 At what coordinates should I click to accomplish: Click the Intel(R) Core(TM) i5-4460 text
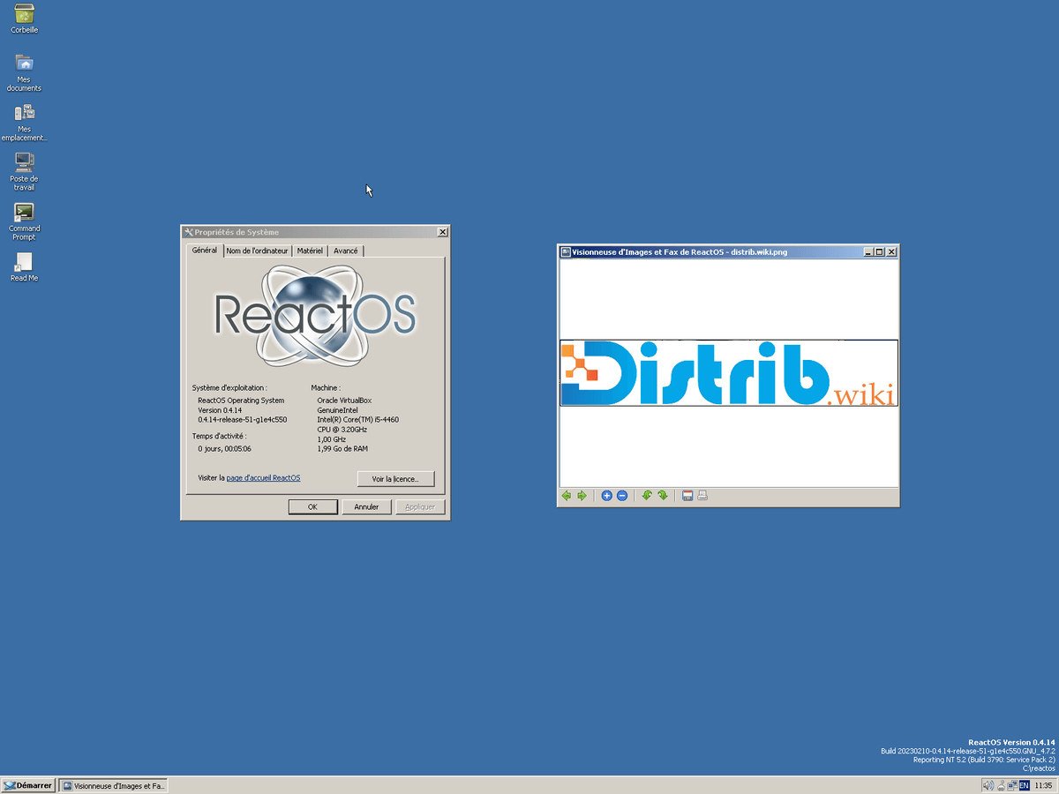click(x=357, y=420)
